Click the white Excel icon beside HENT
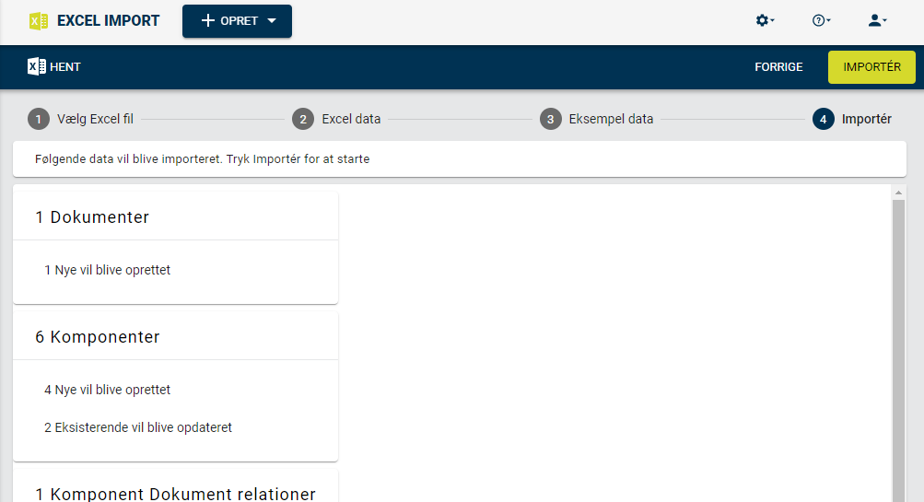 tap(37, 66)
